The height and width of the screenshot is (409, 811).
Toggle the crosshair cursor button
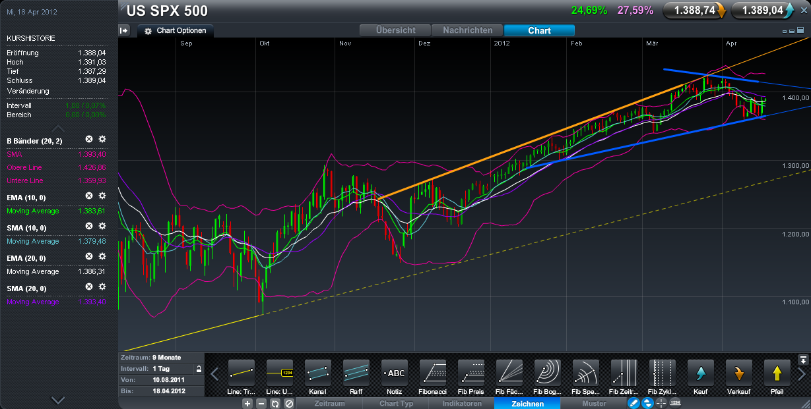tap(661, 403)
